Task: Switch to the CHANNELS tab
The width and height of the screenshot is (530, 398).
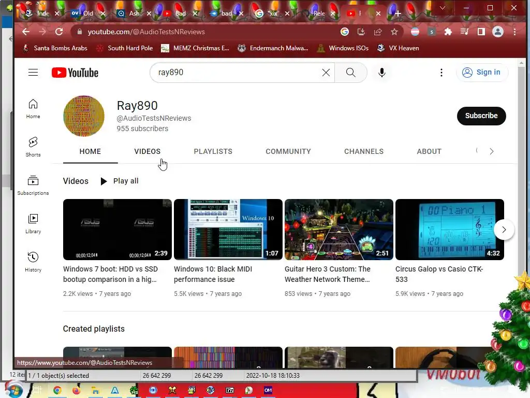Action: [x=364, y=151]
